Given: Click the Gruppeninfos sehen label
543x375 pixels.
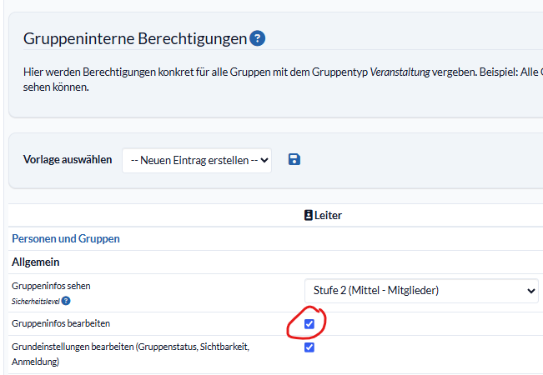Looking at the screenshot, I should pos(51,286).
